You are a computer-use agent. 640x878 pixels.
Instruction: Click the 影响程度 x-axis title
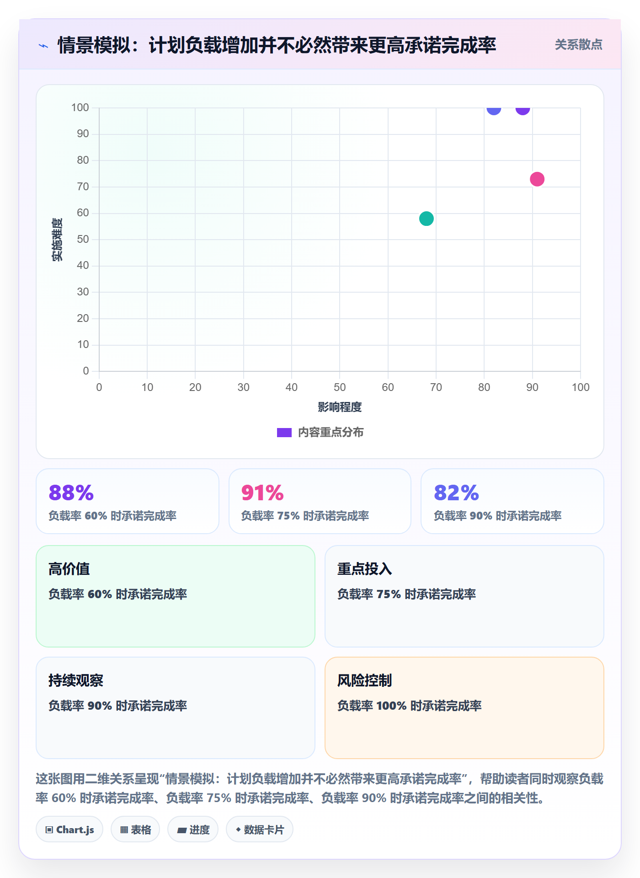[x=340, y=407]
